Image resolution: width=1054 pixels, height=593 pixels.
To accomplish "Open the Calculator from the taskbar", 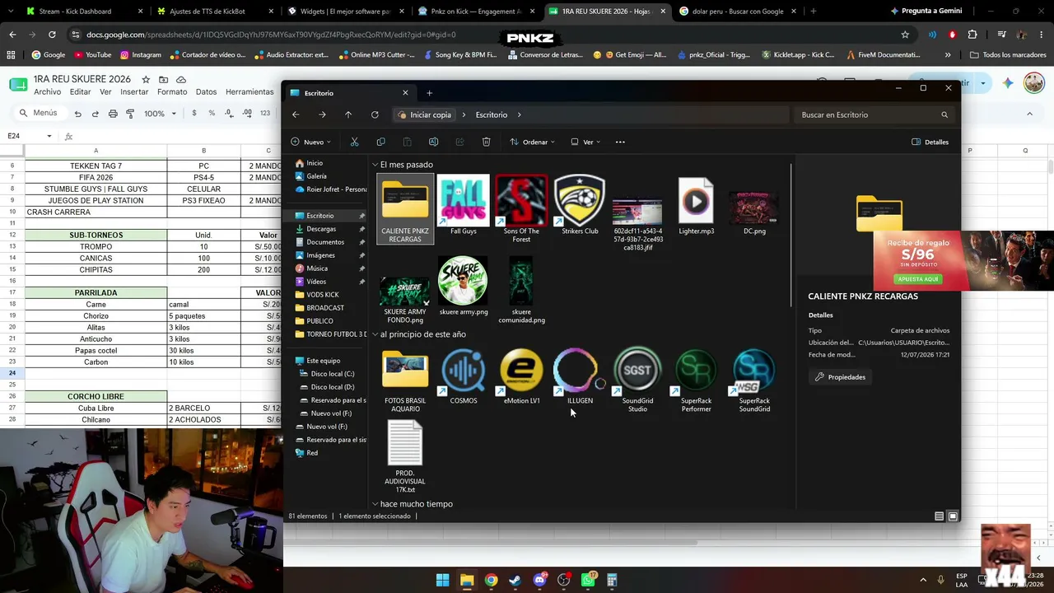I will (x=612, y=580).
